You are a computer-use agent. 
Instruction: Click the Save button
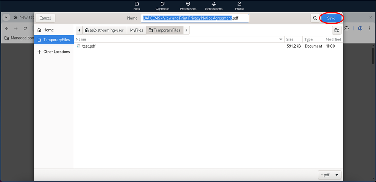click(x=331, y=18)
